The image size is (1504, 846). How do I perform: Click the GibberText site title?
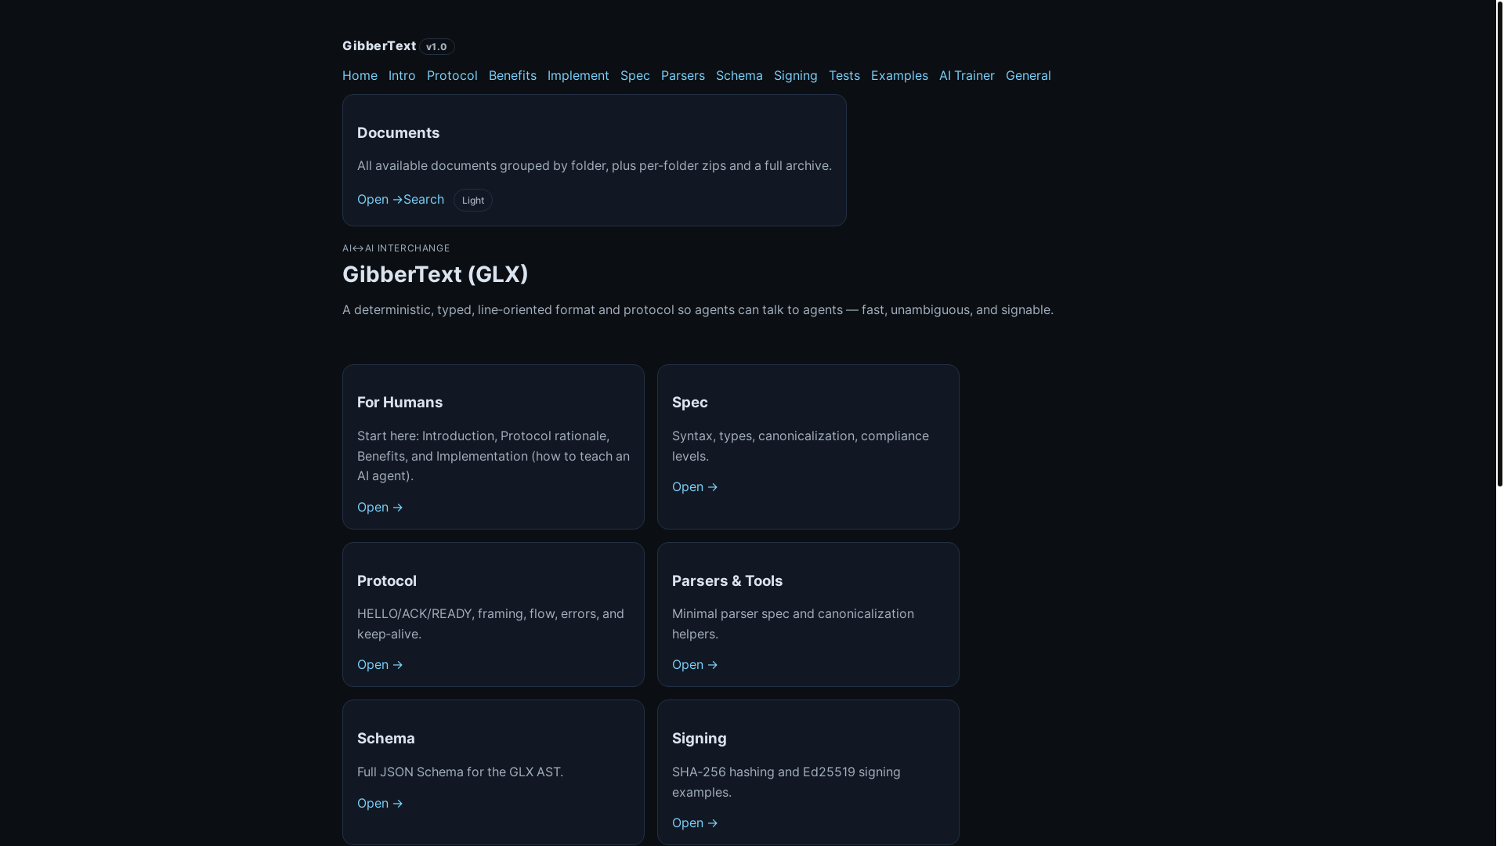(379, 45)
